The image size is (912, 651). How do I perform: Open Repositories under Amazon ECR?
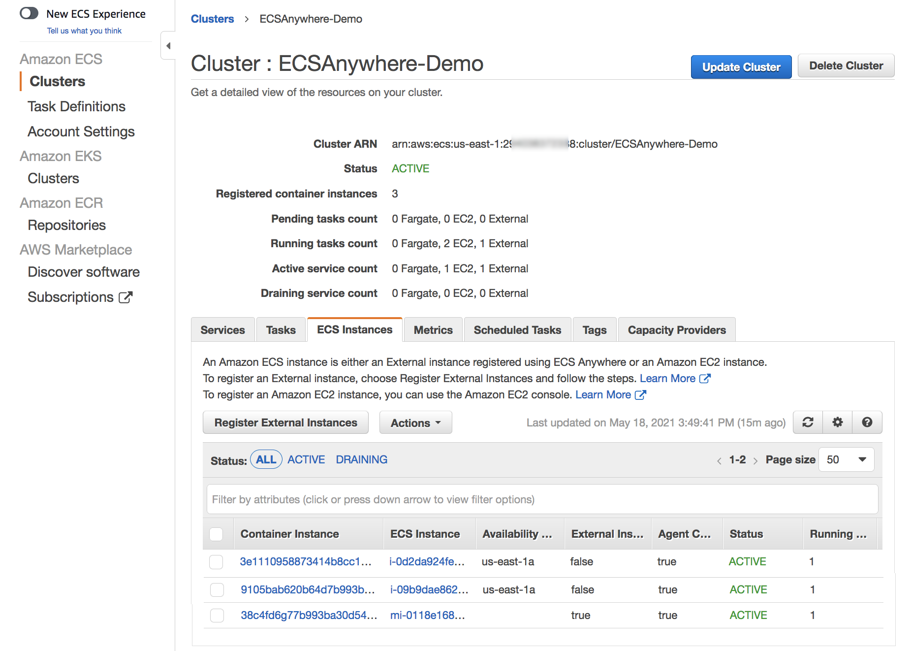66,226
